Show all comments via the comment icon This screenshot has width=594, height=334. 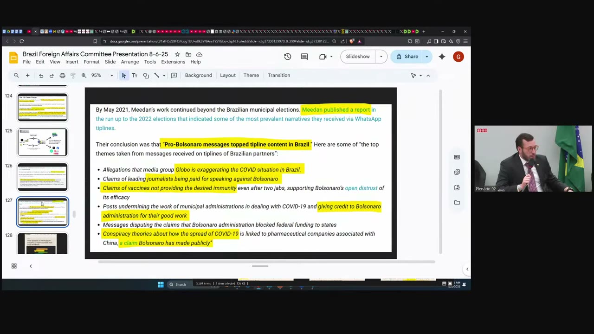[304, 57]
